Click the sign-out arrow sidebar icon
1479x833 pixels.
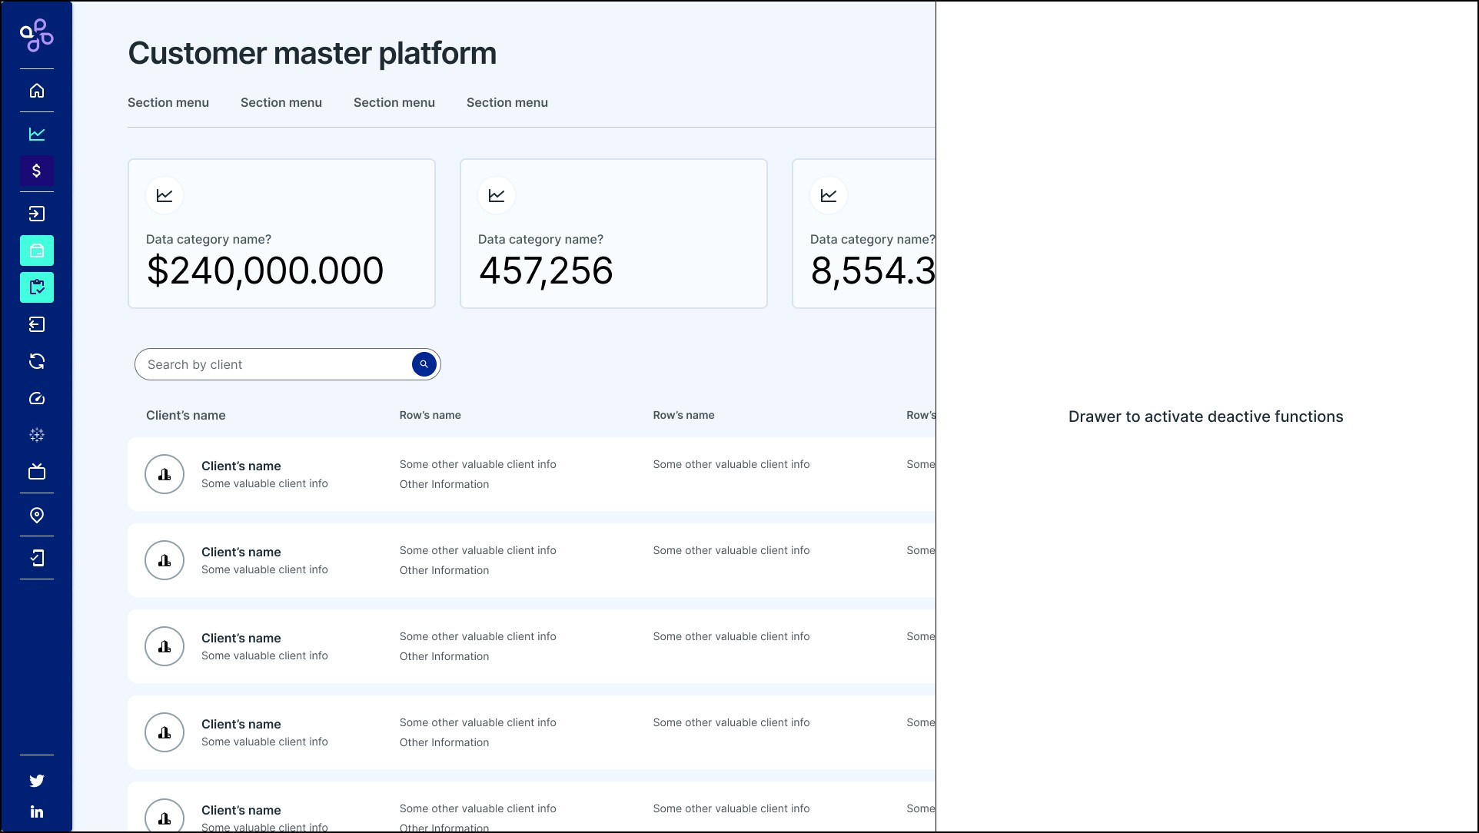[37, 324]
